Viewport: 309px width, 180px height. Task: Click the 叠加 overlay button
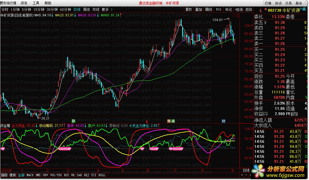coord(199,9)
